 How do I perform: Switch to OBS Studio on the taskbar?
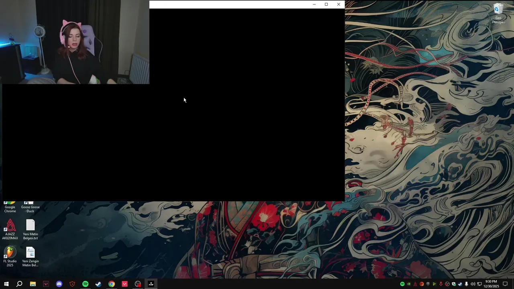[x=138, y=284]
